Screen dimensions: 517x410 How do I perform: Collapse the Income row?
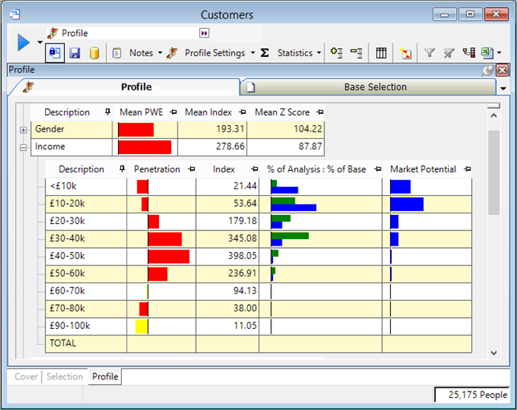pyautogui.click(x=22, y=148)
